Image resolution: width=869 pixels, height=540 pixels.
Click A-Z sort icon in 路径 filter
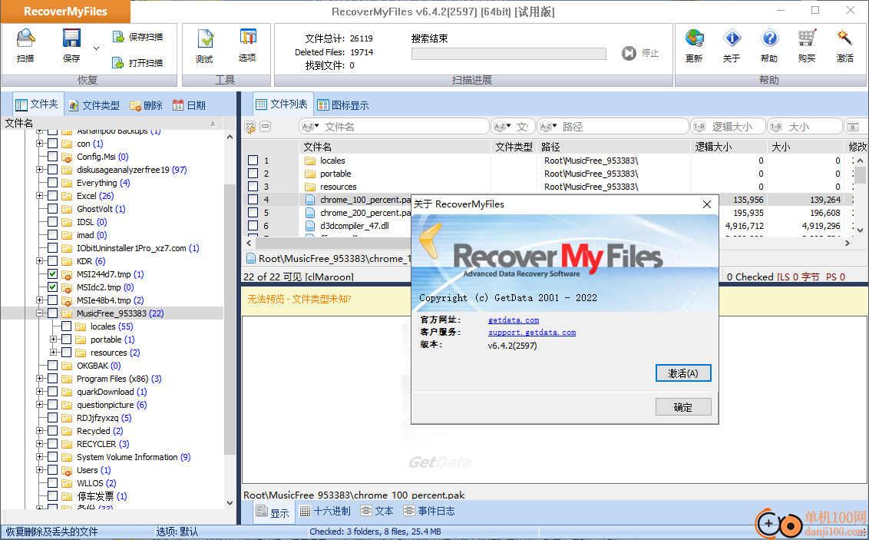pyautogui.click(x=547, y=127)
